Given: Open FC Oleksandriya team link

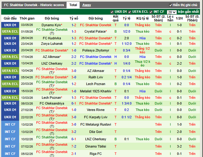Looking at the screenshot, I should pyautogui.click(x=52, y=103).
